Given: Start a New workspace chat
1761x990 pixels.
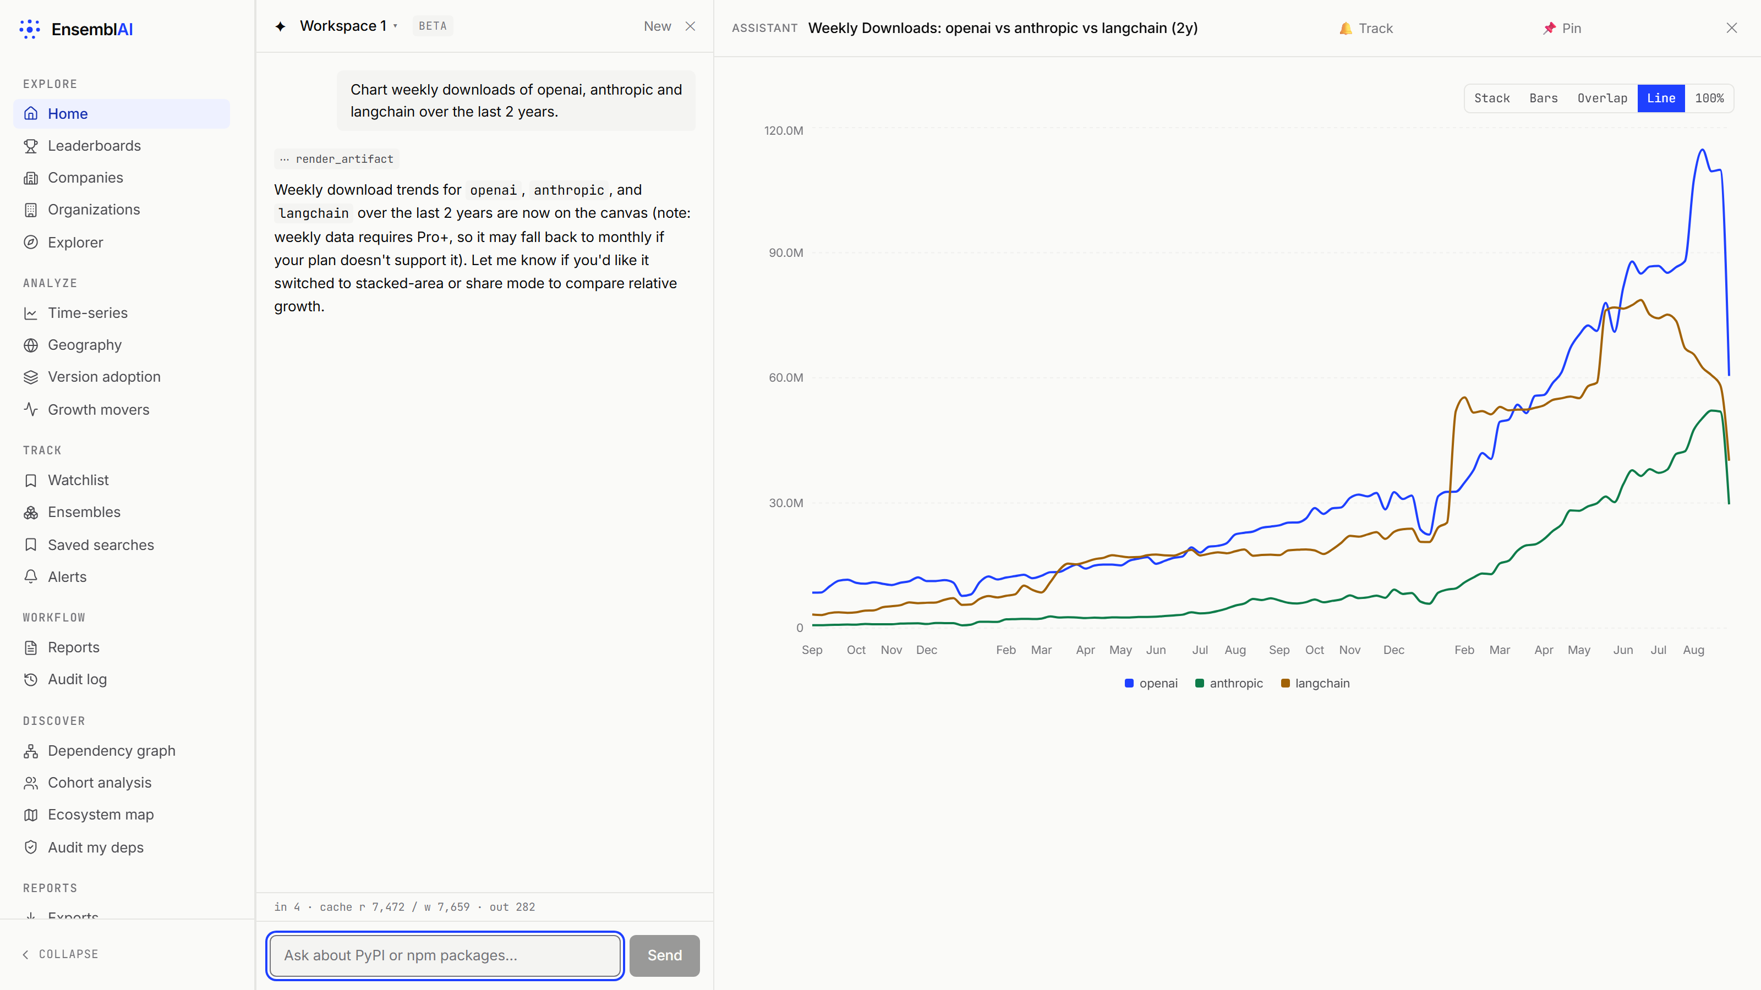Looking at the screenshot, I should (657, 26).
